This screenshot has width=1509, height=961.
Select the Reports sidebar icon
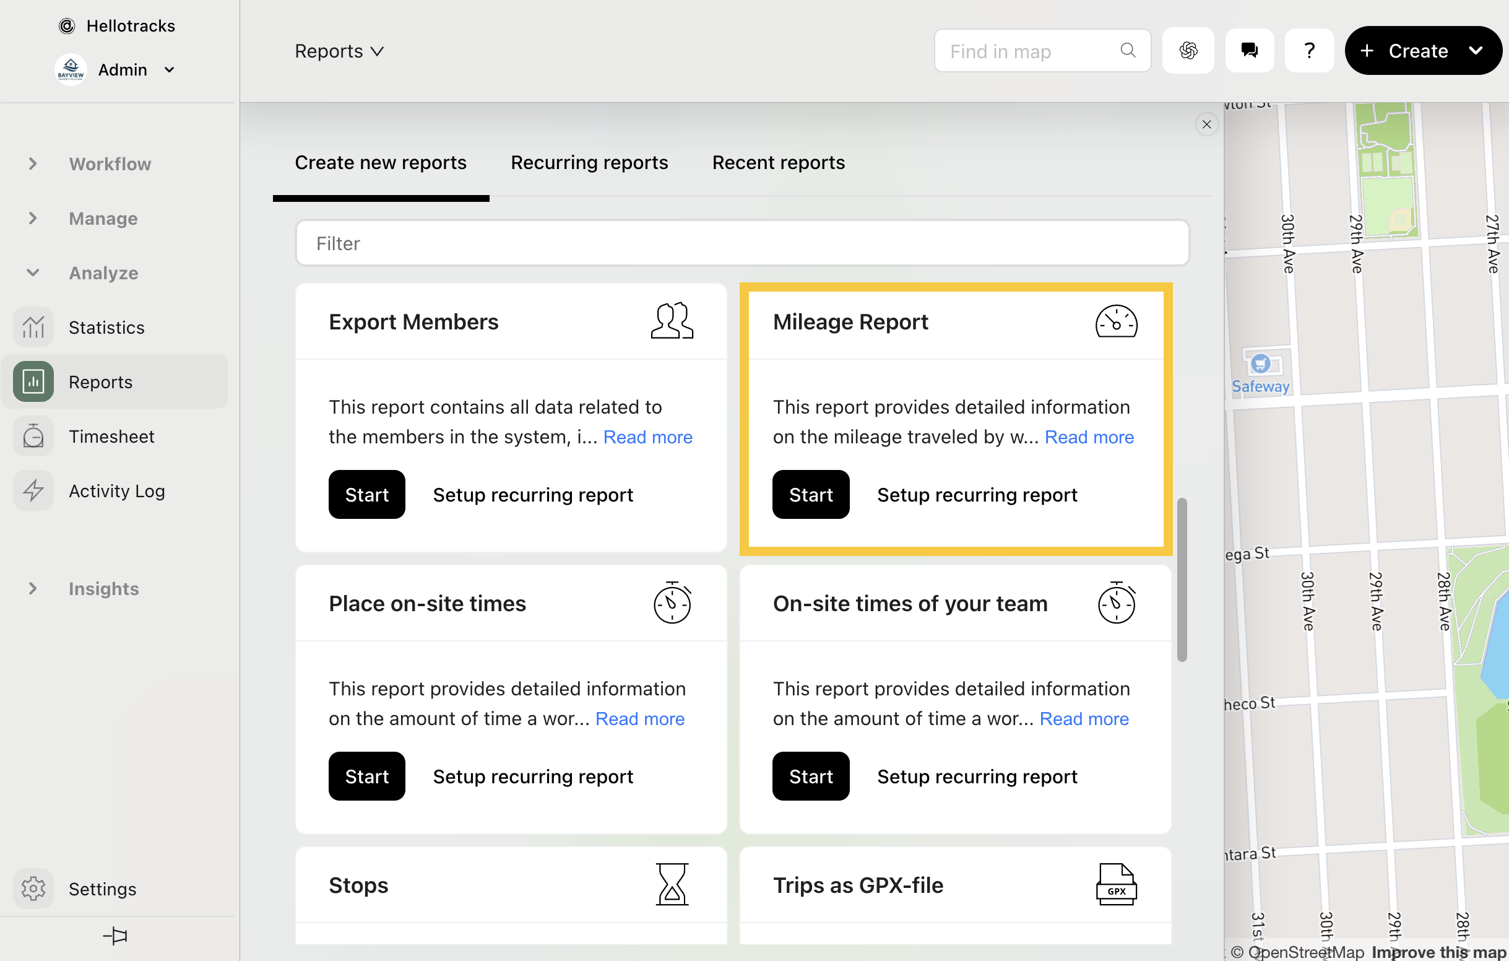[x=33, y=382]
